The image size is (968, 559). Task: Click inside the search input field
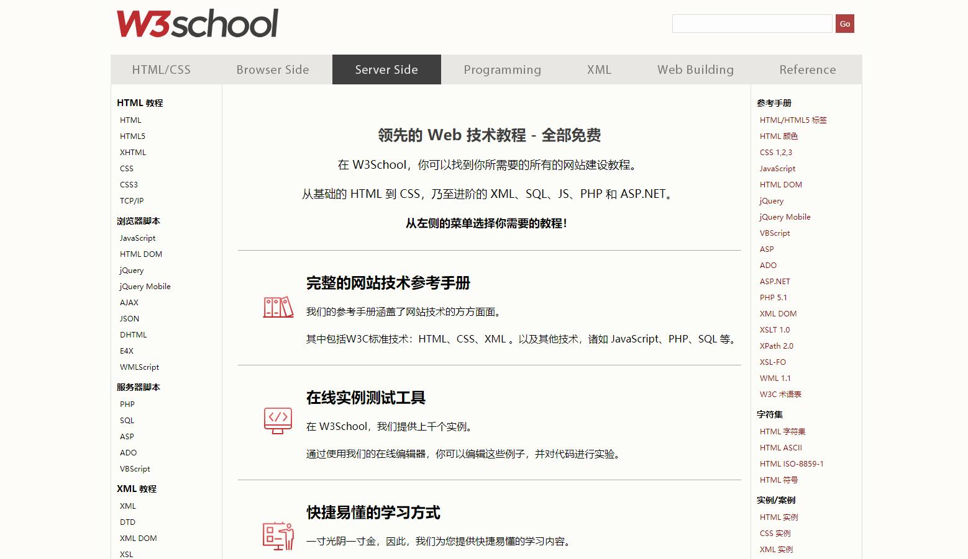click(751, 24)
